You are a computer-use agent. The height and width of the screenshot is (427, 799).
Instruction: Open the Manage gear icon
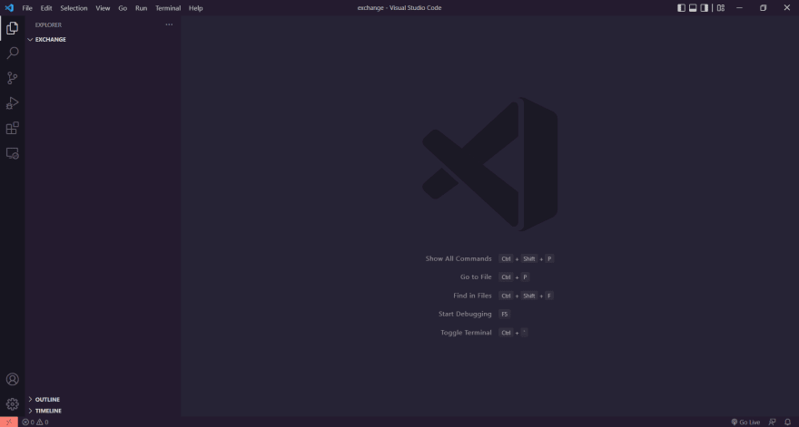(12, 404)
